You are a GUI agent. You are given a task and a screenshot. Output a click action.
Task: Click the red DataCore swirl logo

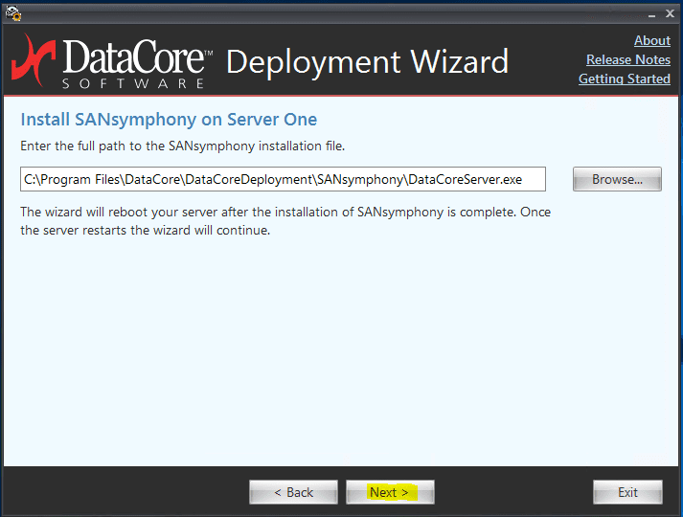(x=34, y=60)
